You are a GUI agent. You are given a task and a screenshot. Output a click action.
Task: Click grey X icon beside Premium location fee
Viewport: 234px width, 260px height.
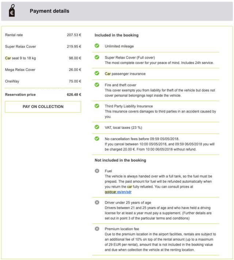point(97,229)
